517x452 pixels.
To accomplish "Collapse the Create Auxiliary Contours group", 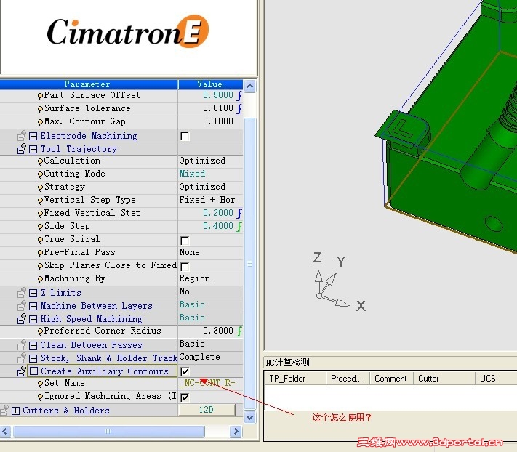I will pyautogui.click(x=33, y=371).
